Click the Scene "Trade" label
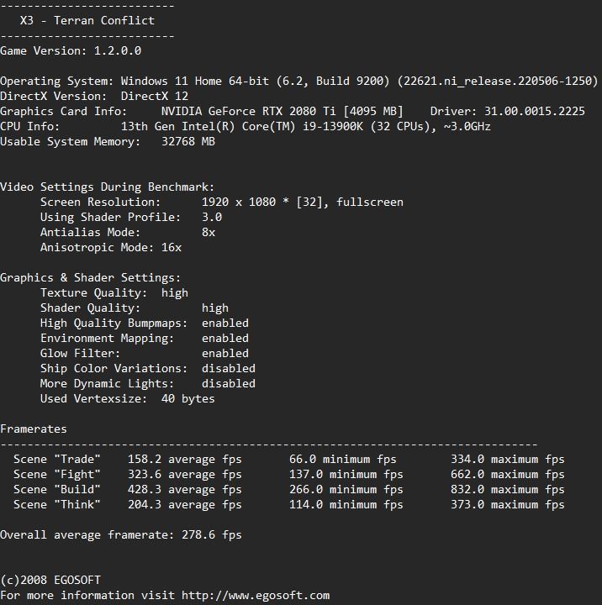 click(x=57, y=459)
